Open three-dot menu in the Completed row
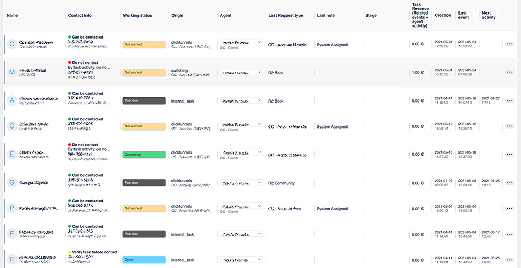521x268 pixels. point(510,155)
